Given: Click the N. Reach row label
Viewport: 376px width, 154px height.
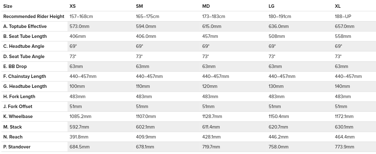Looking at the screenshot, I should pos(13,137).
